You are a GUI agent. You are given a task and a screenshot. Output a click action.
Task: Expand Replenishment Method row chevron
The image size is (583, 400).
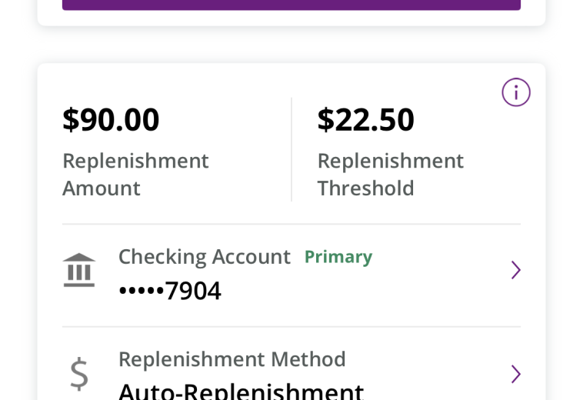(x=516, y=374)
